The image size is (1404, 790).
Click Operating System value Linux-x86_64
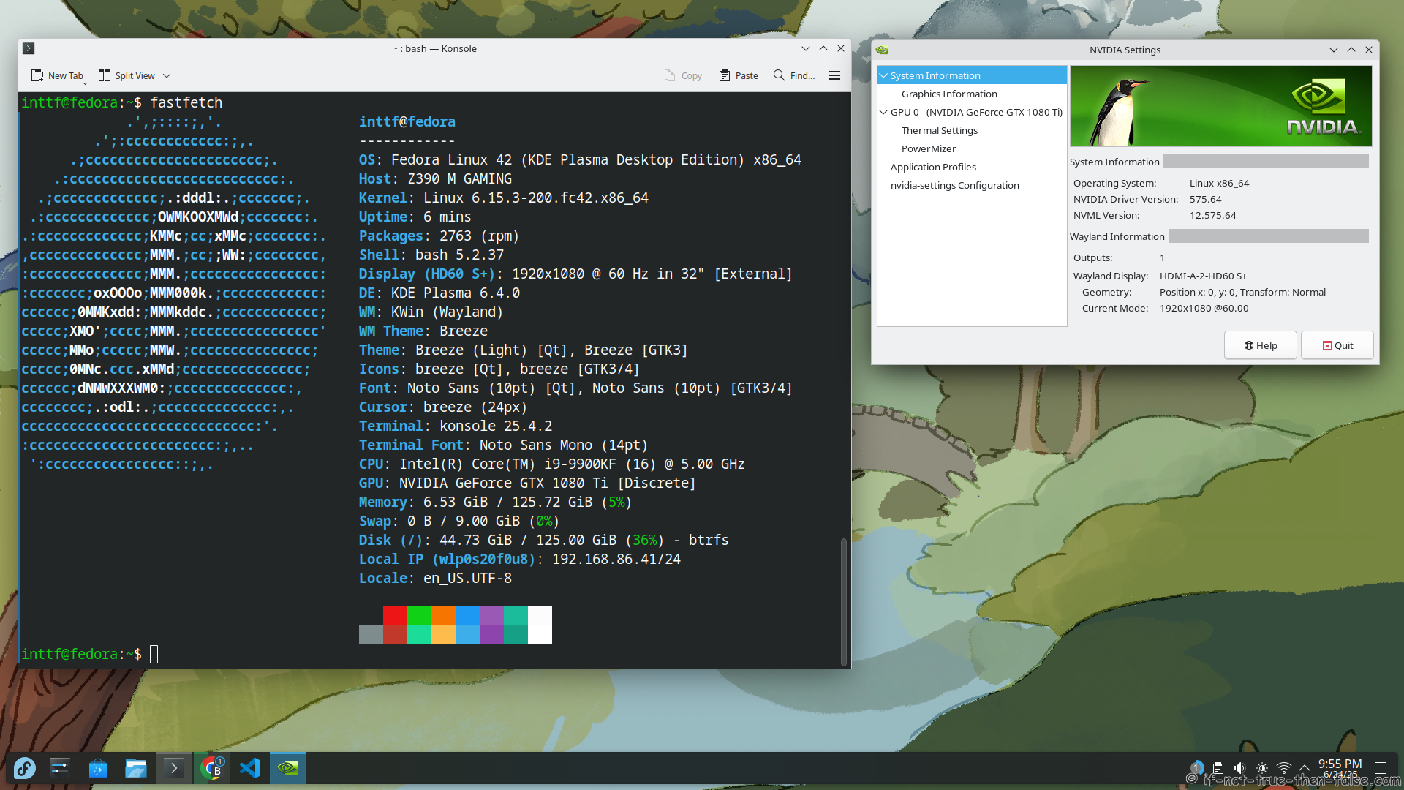coord(1219,183)
